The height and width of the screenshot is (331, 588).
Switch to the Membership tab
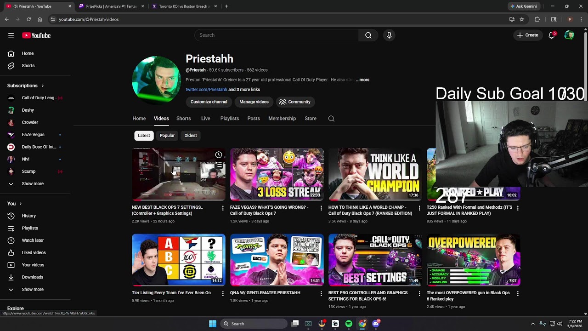pyautogui.click(x=282, y=119)
